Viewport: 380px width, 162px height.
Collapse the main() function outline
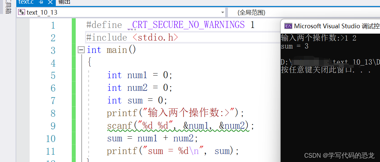[x=81, y=50]
